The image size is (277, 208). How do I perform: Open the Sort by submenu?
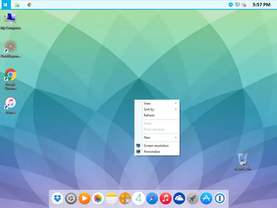pos(157,109)
